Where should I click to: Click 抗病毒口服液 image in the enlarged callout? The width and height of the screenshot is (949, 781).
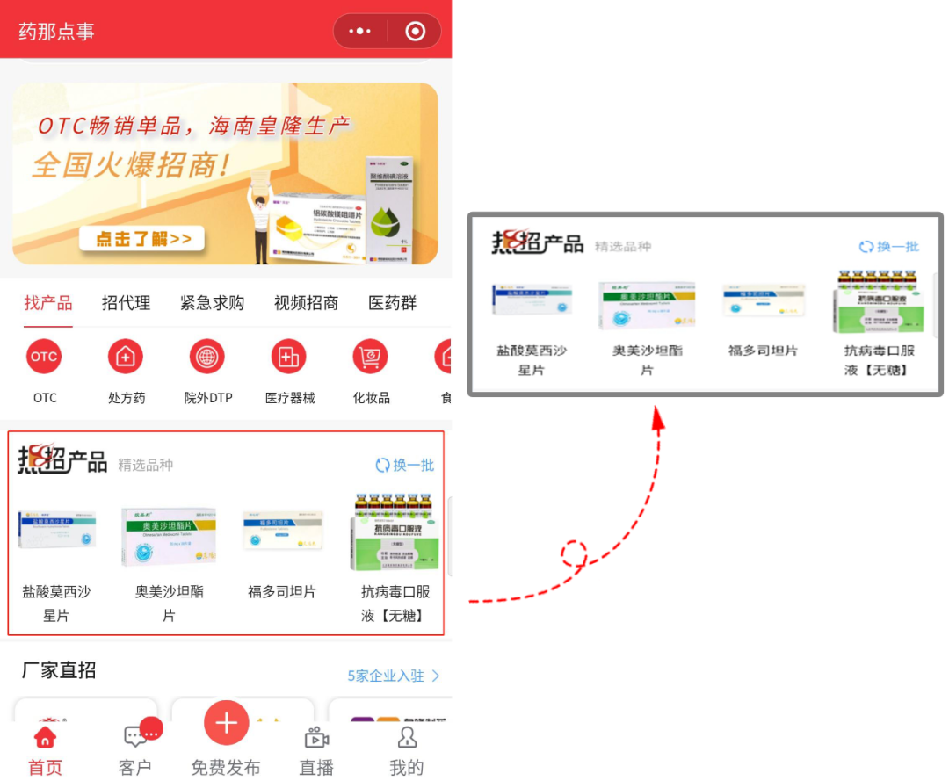[879, 302]
